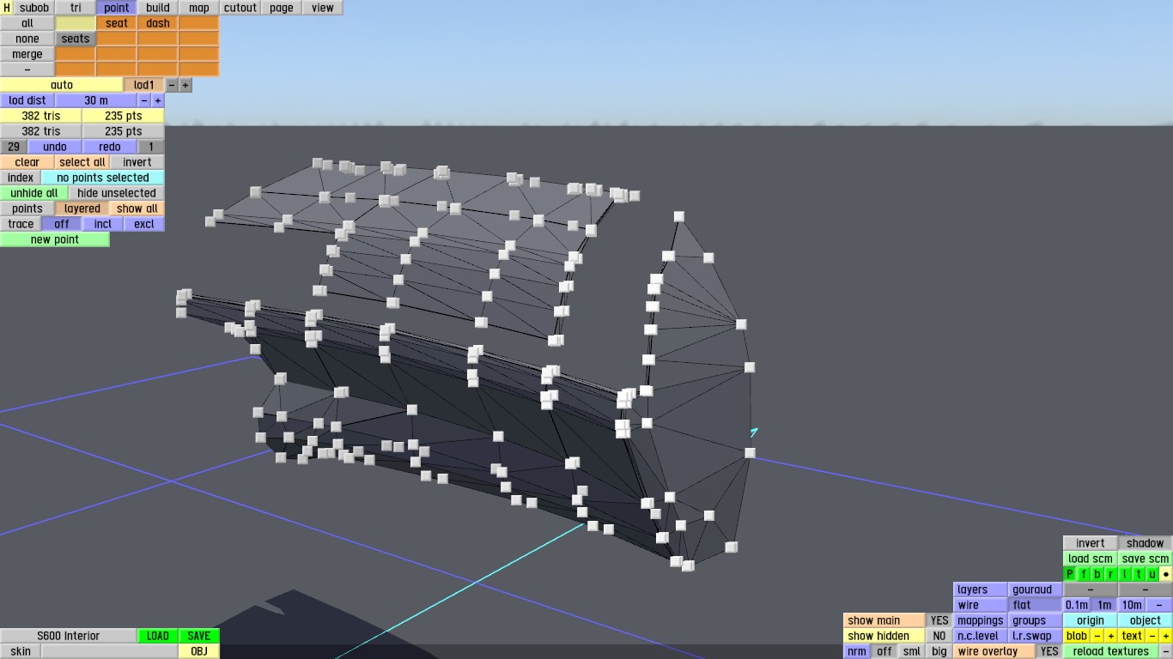Image resolution: width=1173 pixels, height=659 pixels.
Task: Go to the page tab
Action: point(282,8)
